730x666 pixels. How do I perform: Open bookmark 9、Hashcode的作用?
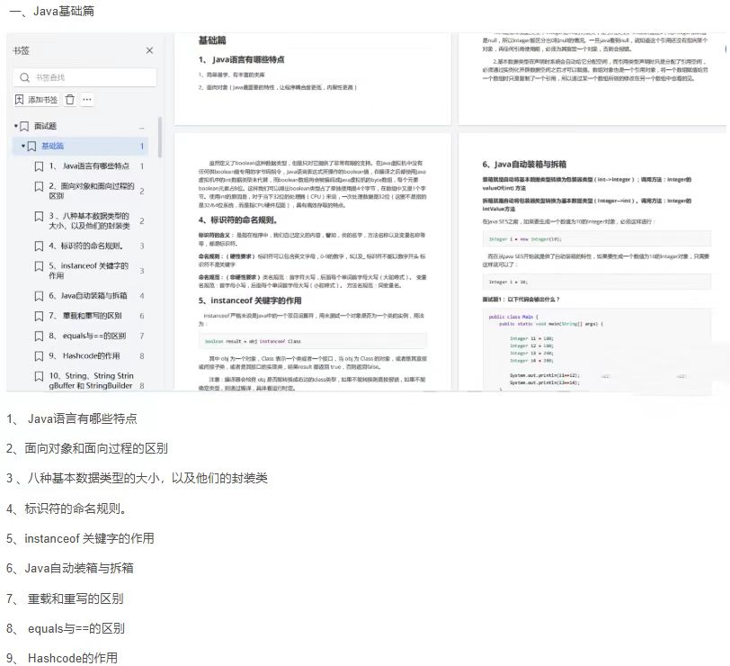pyautogui.click(x=85, y=355)
